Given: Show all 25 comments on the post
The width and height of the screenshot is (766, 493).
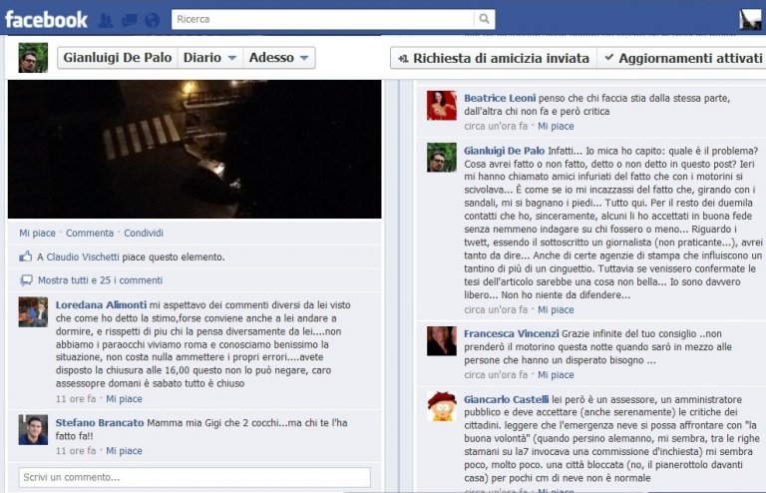Looking at the screenshot, I should click(100, 280).
